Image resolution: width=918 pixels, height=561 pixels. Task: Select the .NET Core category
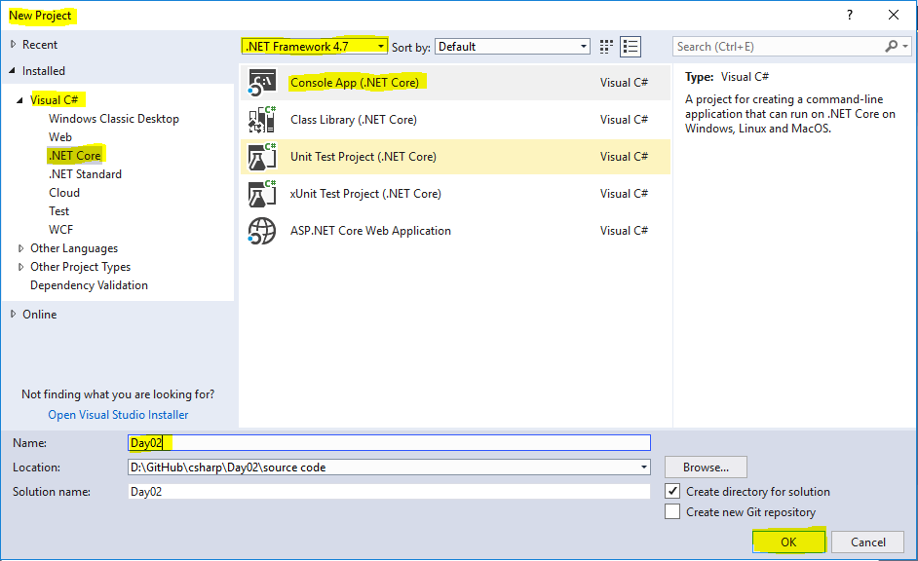point(74,156)
